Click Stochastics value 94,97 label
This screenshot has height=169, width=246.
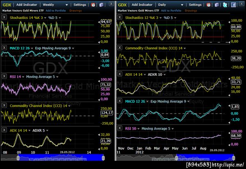pos(106,22)
